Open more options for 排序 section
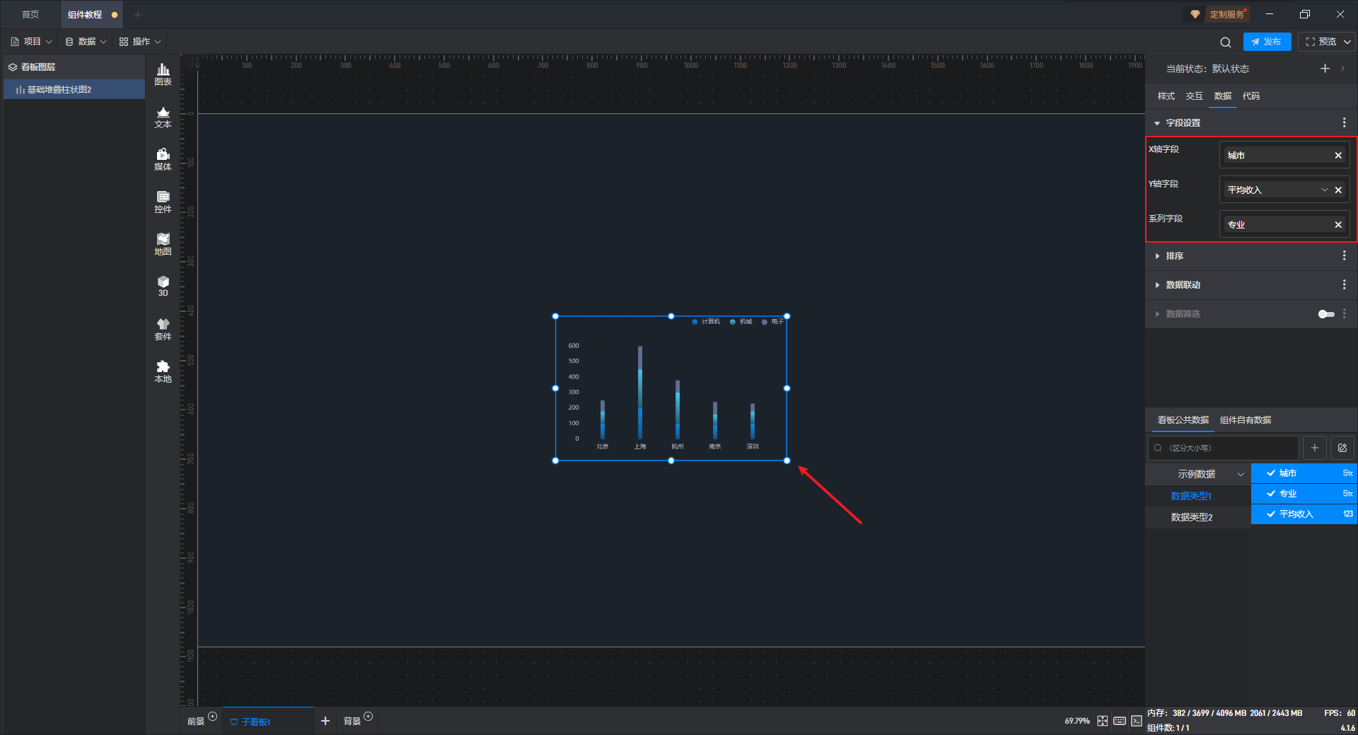This screenshot has height=735, width=1358. 1344,256
